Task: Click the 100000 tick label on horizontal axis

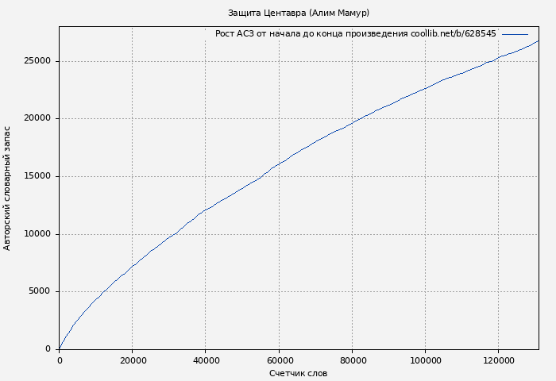Action: point(425,360)
